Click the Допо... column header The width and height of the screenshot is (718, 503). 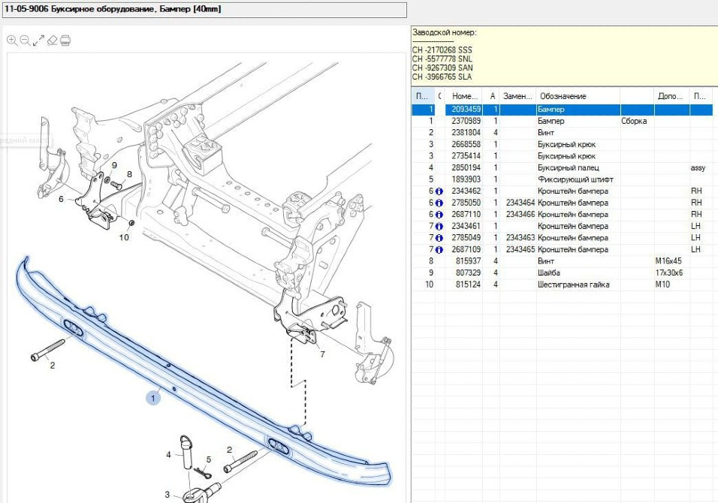coord(671,96)
